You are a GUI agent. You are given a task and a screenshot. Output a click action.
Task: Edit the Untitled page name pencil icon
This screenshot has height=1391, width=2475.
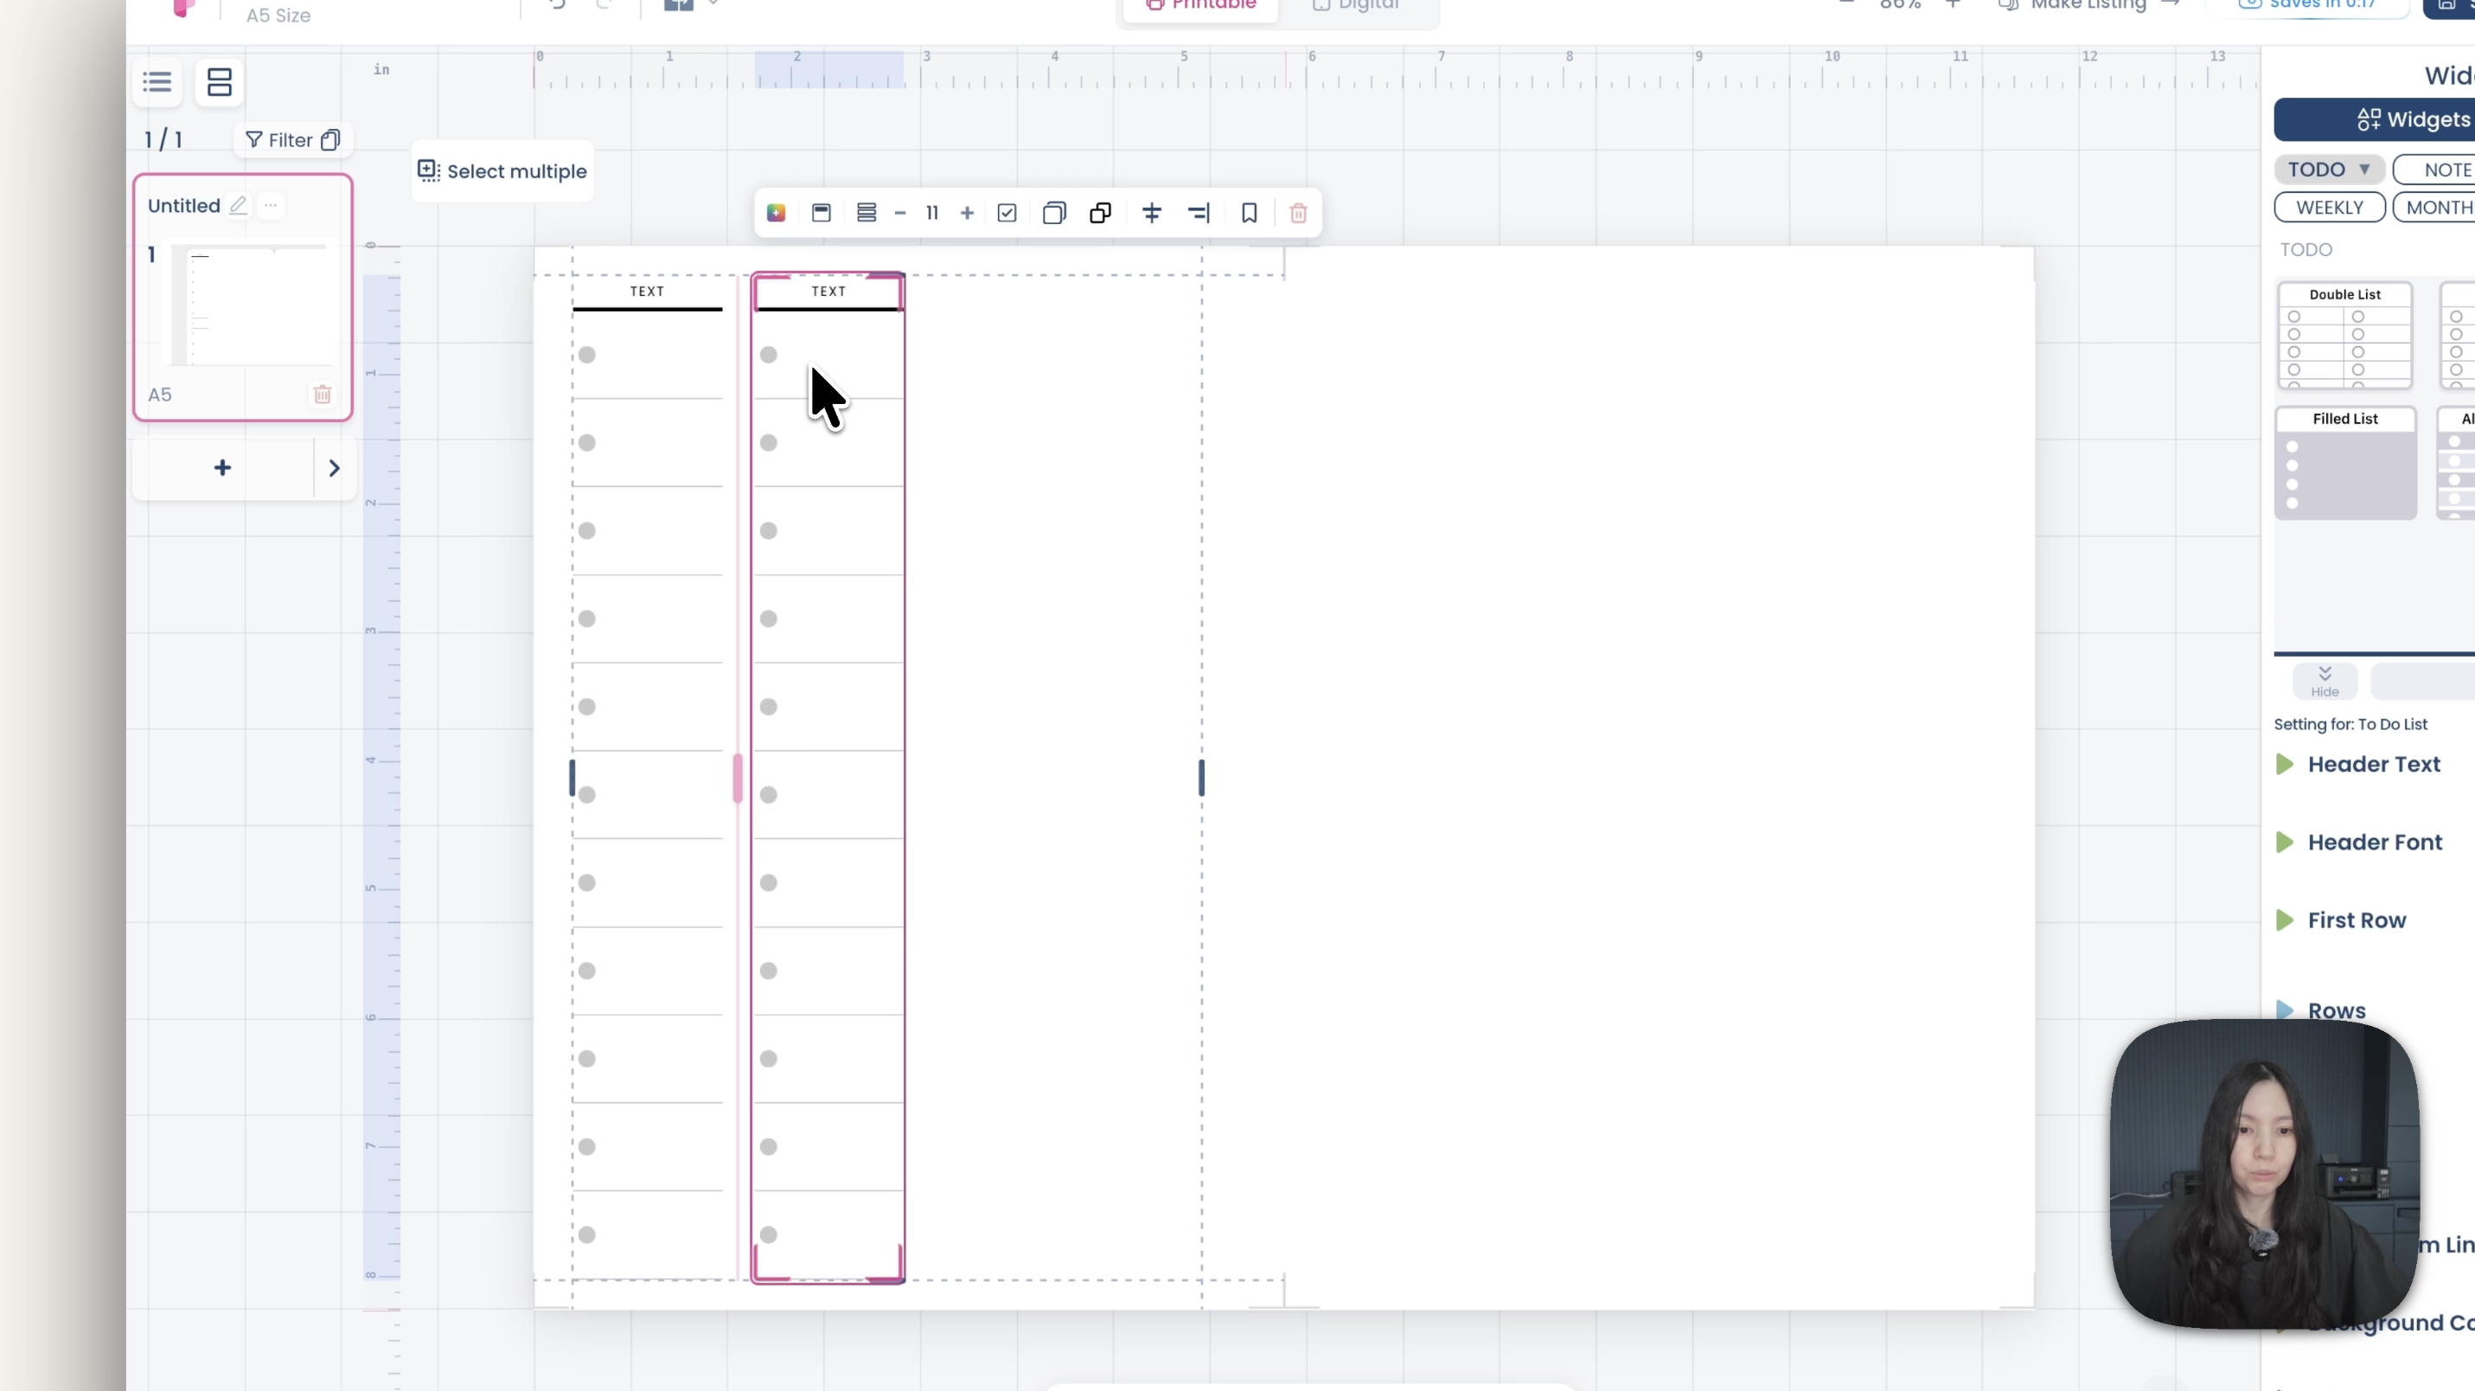(239, 205)
